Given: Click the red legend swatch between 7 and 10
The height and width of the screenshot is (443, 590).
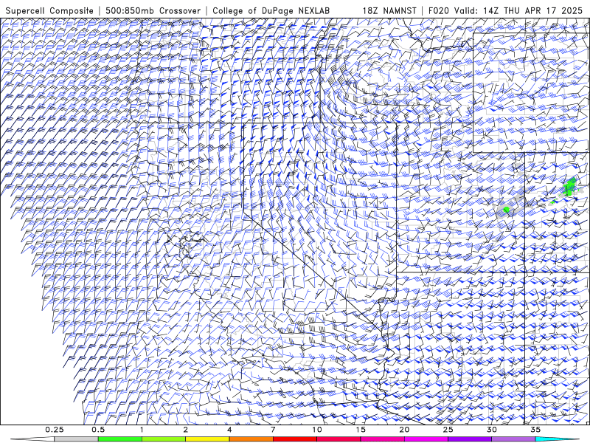Looking at the screenshot, I should (295, 439).
